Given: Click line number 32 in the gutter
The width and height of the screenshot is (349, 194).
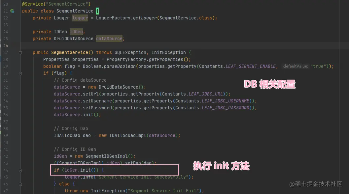Looking at the screenshot, I should tap(6, 87).
